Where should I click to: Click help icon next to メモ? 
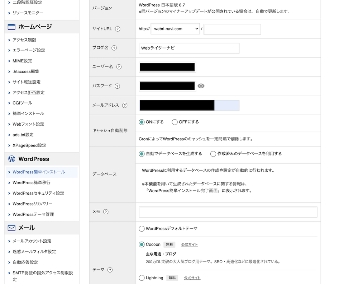point(106,212)
